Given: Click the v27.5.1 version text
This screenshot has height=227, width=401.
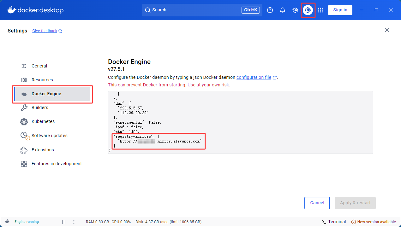Looking at the screenshot, I should 116,69.
